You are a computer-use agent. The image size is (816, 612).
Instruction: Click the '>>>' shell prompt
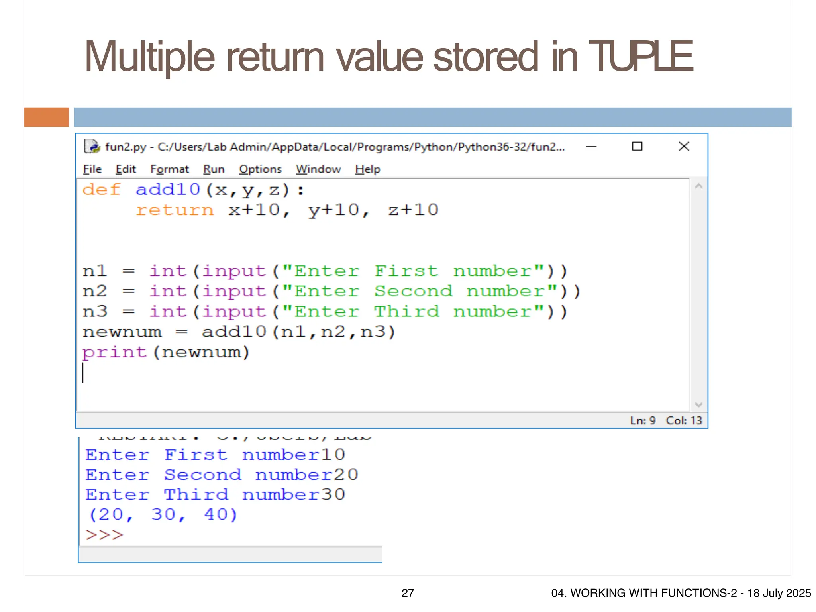click(104, 535)
